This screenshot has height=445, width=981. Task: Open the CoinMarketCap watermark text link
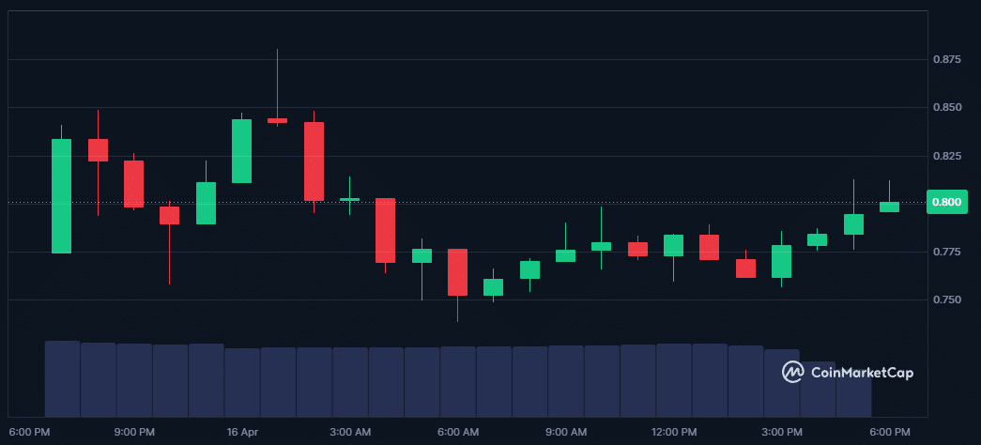pyautogui.click(x=861, y=373)
